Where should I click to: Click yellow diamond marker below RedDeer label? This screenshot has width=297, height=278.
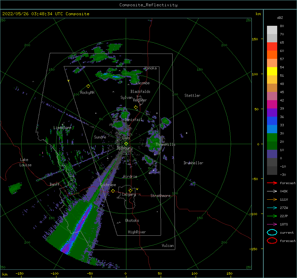pos(136,107)
